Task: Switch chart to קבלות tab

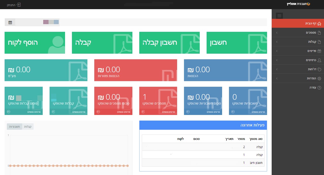Action: pos(28,126)
